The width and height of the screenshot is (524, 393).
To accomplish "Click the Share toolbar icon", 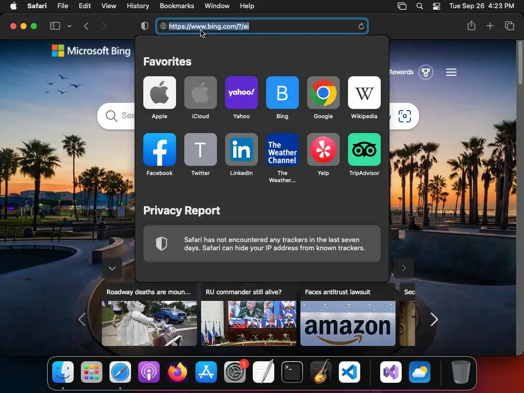I will point(471,26).
